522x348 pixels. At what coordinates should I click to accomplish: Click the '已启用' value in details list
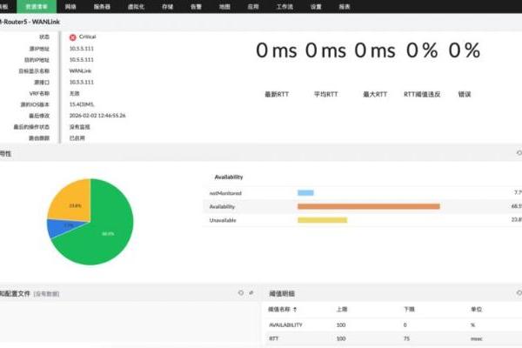click(x=77, y=137)
